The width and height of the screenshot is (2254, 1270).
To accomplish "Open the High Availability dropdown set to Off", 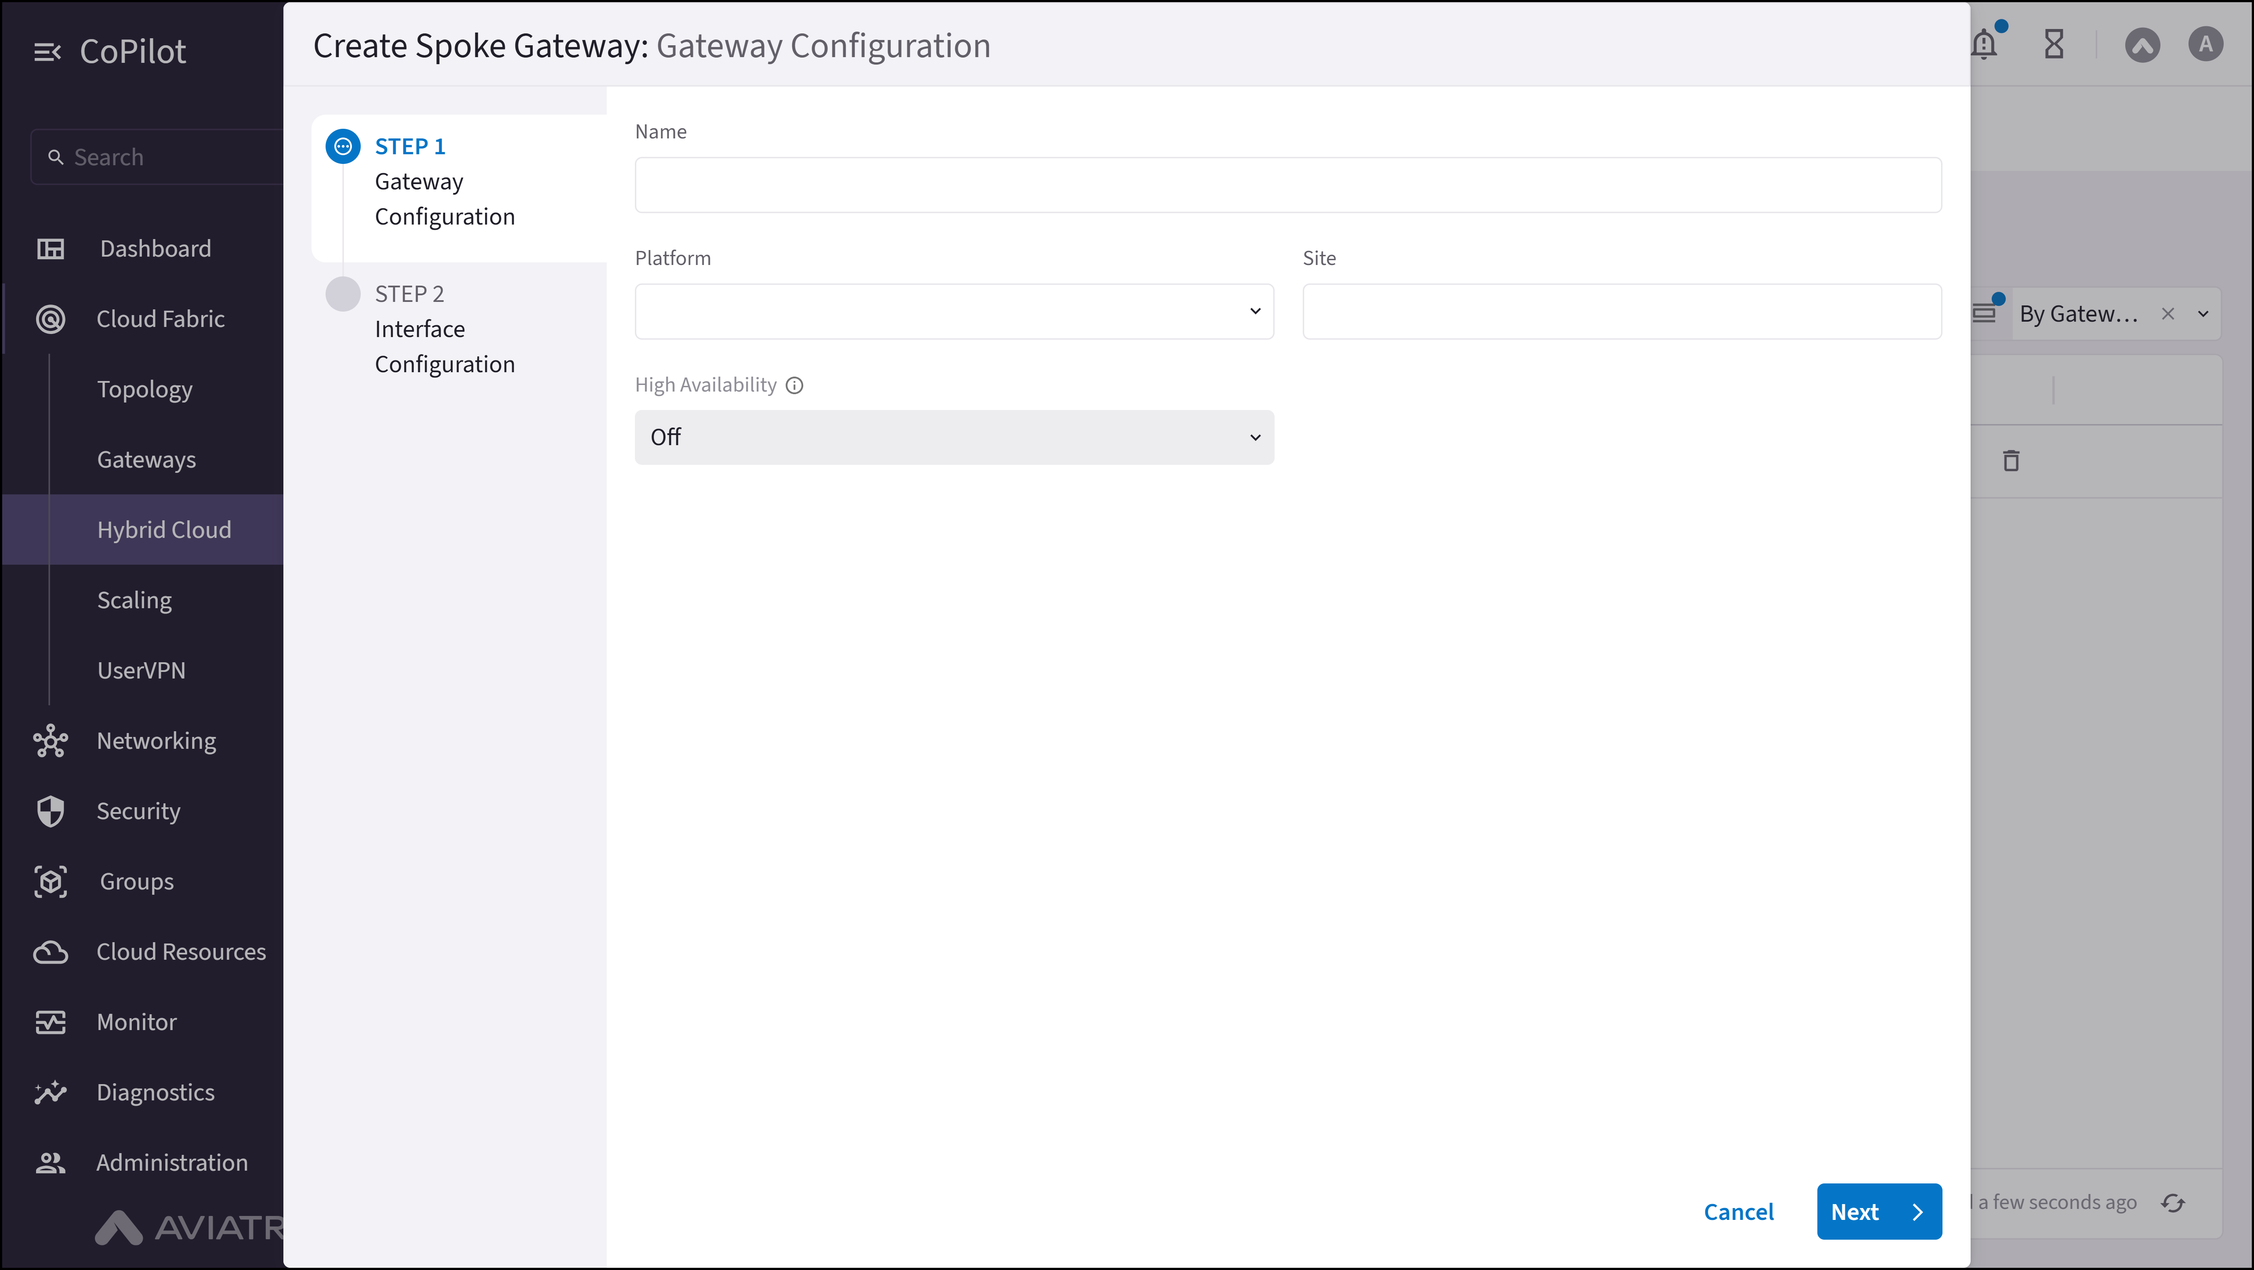I will click(x=954, y=437).
